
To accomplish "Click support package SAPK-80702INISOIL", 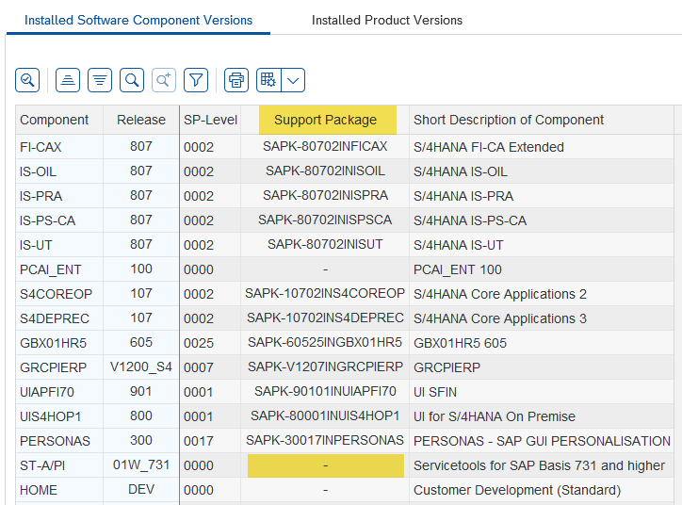I will tap(325, 171).
